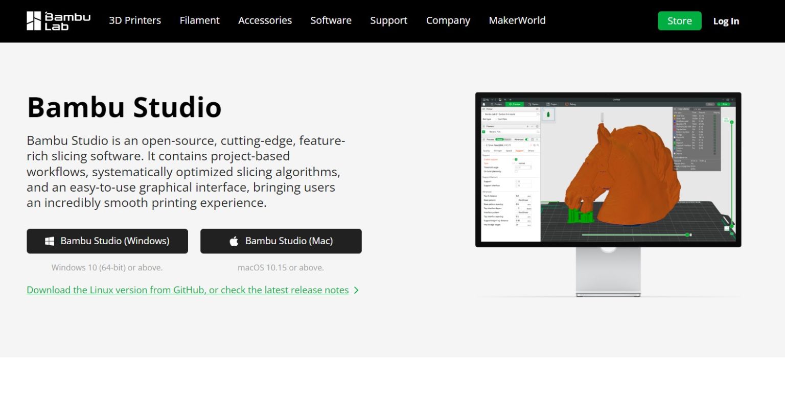Check the On build plate only option
785x400 pixels.
click(x=516, y=171)
